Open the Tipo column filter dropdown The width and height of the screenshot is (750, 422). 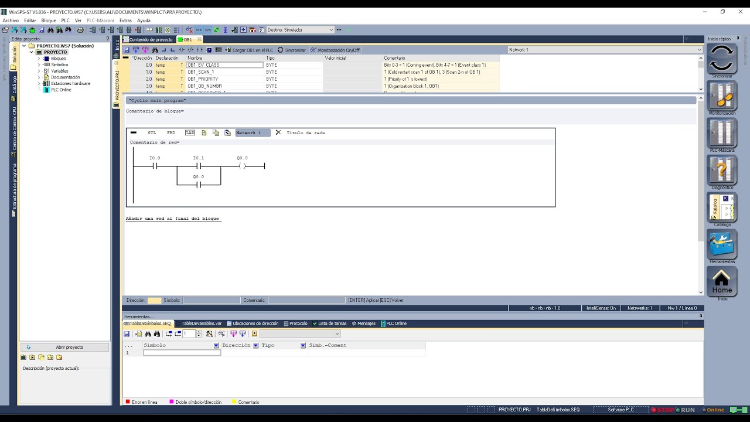pos(303,346)
